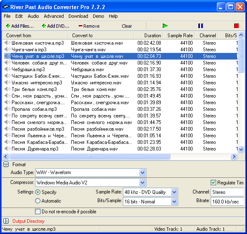Click the speaker icon of Частушки Бабок-Ежек
This screenshot has width=247, height=234.
pyautogui.click(x=7, y=76)
